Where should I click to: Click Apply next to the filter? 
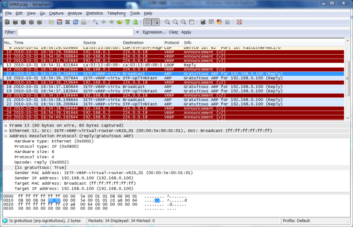[186, 32]
